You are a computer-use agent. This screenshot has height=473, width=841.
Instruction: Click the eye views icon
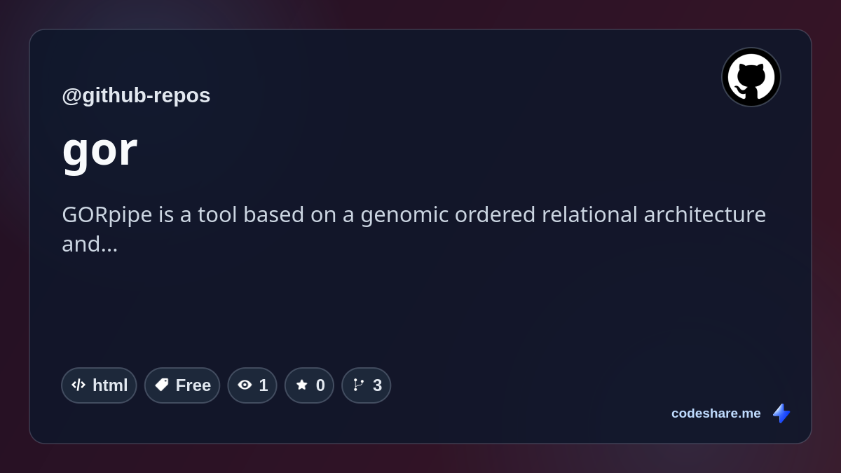pos(245,385)
